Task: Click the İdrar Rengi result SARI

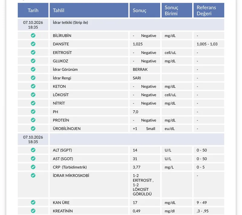Action: pos(137,78)
